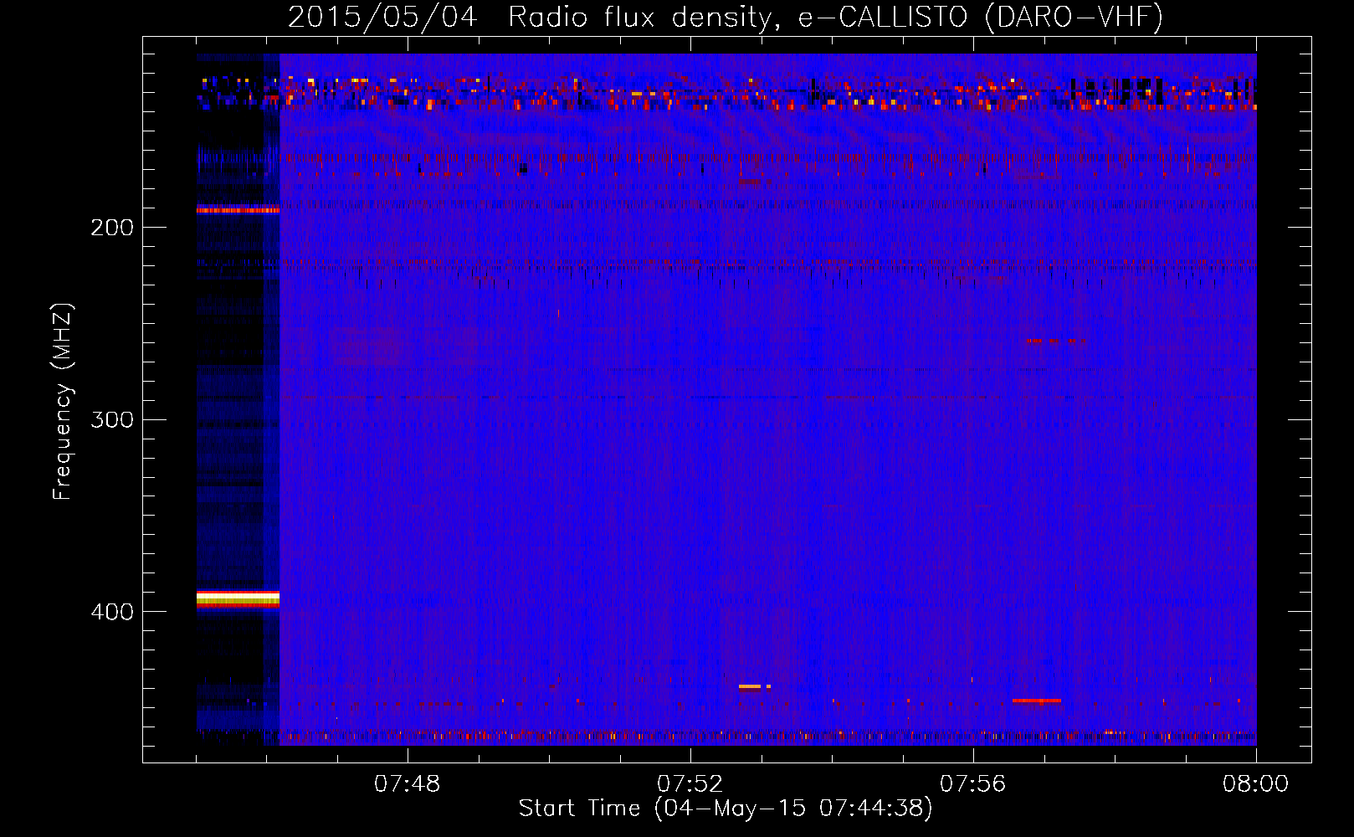This screenshot has width=1354, height=837.
Task: Click the 08:00 time tick label
Action: 1256,784
